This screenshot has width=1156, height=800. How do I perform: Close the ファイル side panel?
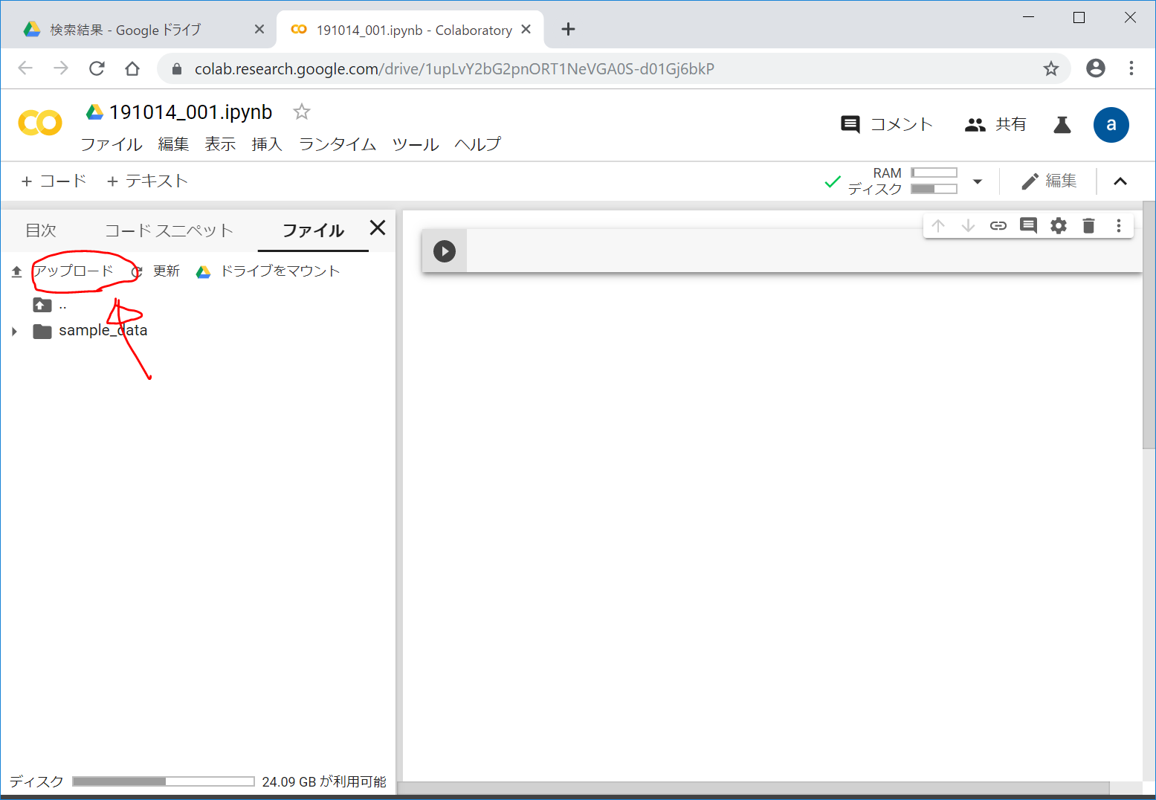coord(378,228)
